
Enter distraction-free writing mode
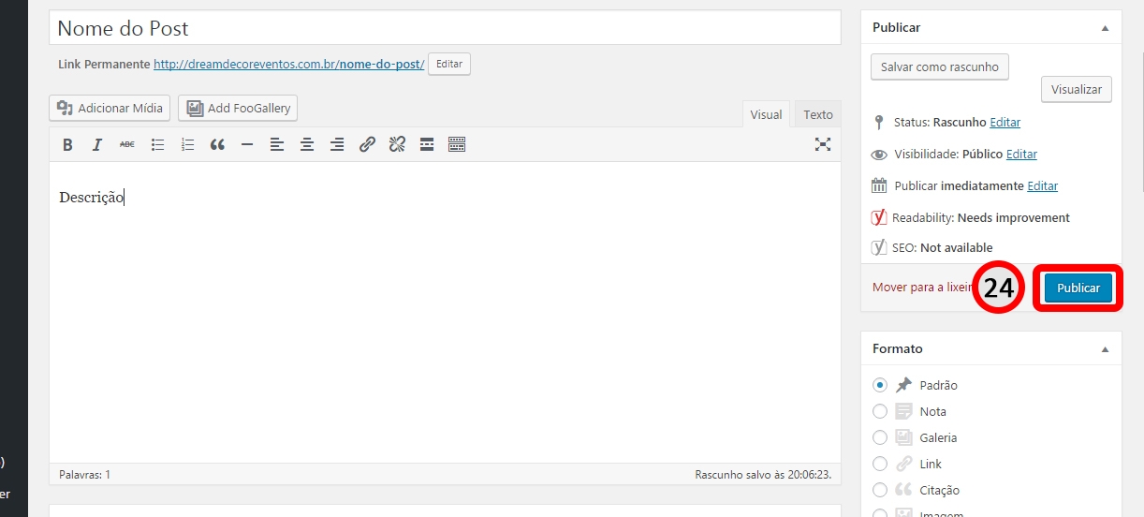[823, 144]
